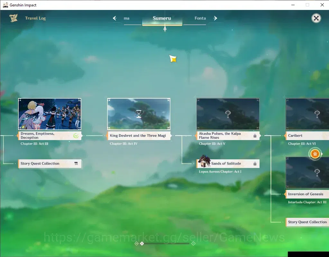Select the Akasha Pulses, the Kalpa Flame Rises title
The image size is (329, 257).
point(220,136)
